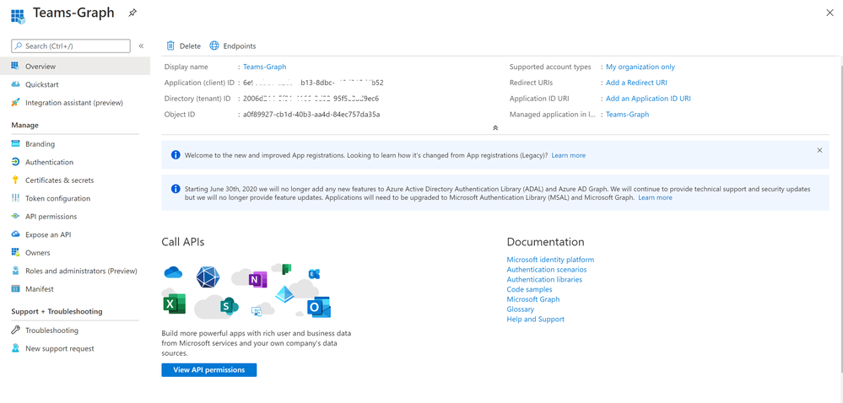The image size is (843, 403).
Task: Open the Authentication settings
Action: coord(50,162)
